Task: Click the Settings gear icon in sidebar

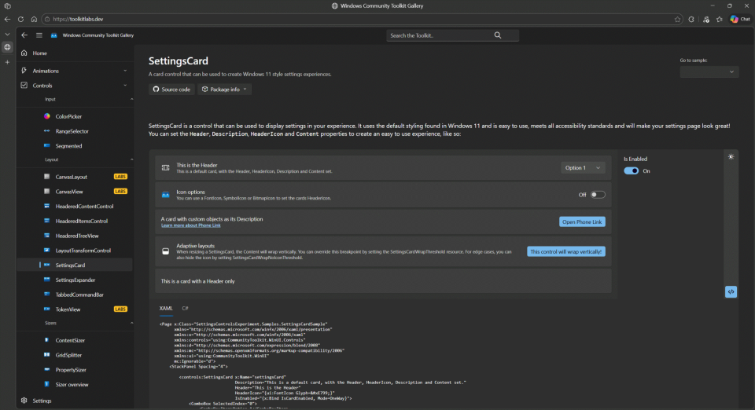Action: tap(24, 401)
